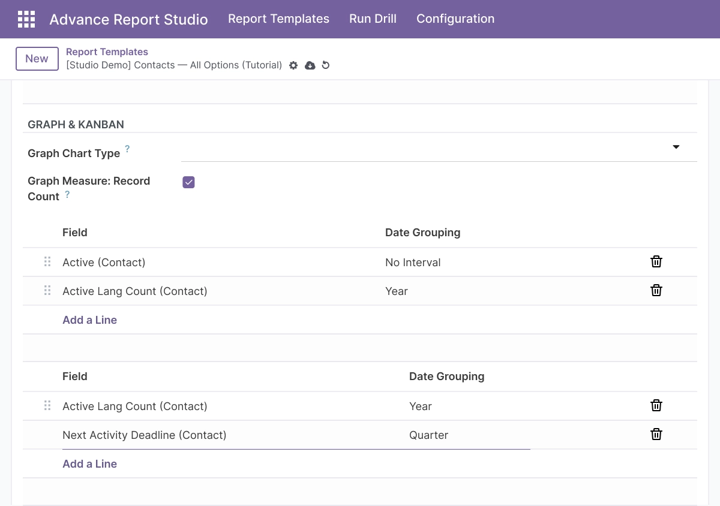Click the discard changes undo icon
Viewport: 720px width, 506px height.
click(x=326, y=65)
